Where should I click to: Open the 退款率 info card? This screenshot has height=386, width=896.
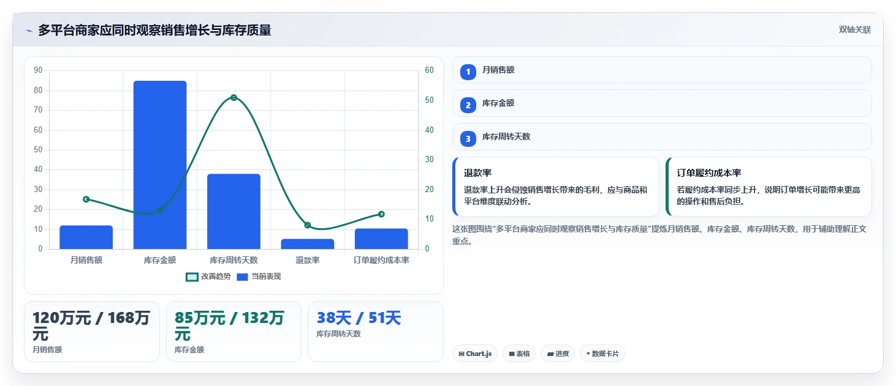[556, 187]
